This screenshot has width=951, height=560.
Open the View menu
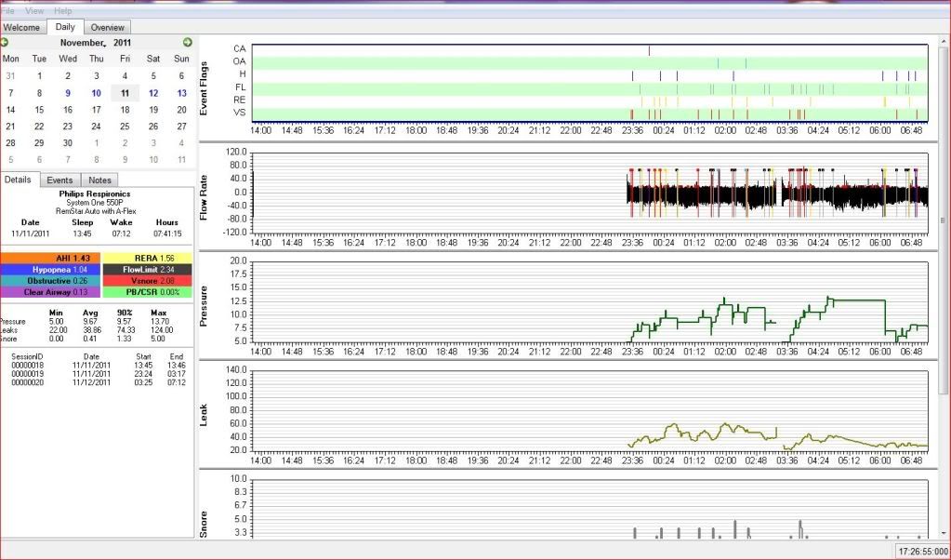[x=34, y=10]
